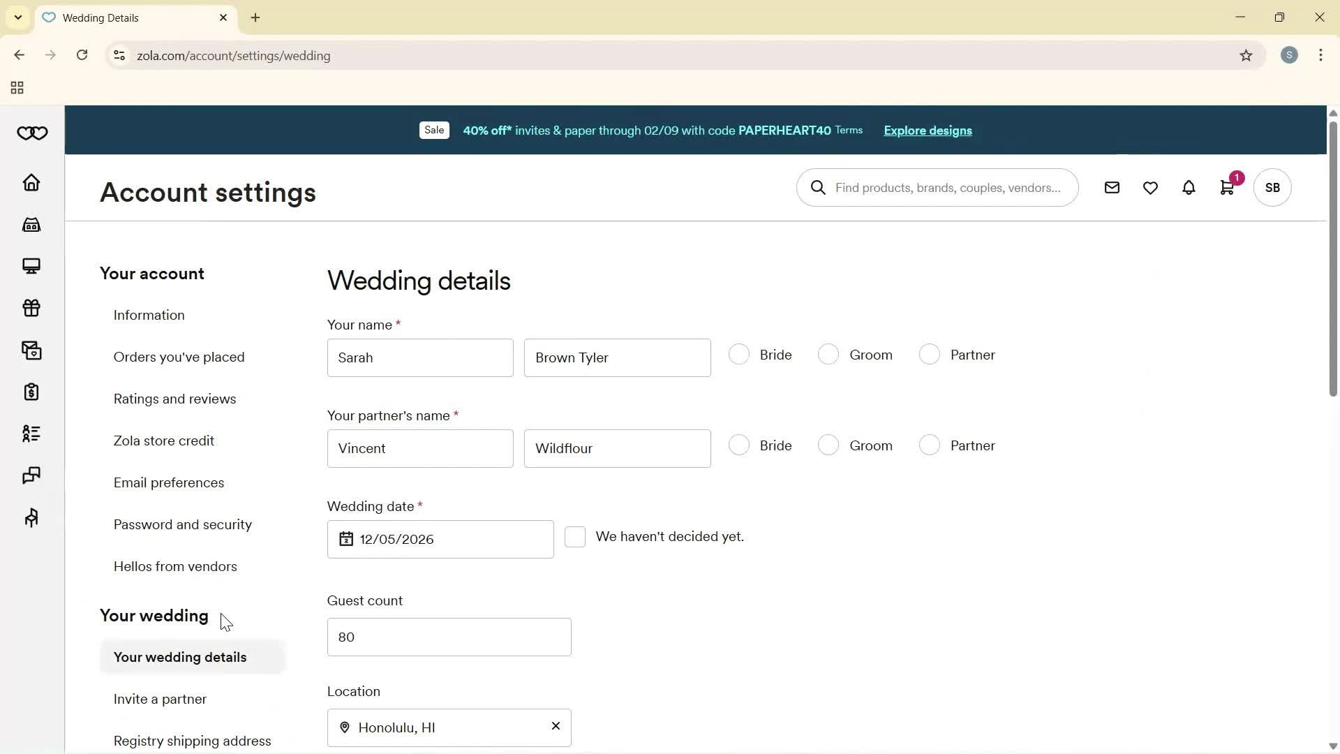Click the Guest count field
This screenshot has height=754, width=1340.
point(449,637)
